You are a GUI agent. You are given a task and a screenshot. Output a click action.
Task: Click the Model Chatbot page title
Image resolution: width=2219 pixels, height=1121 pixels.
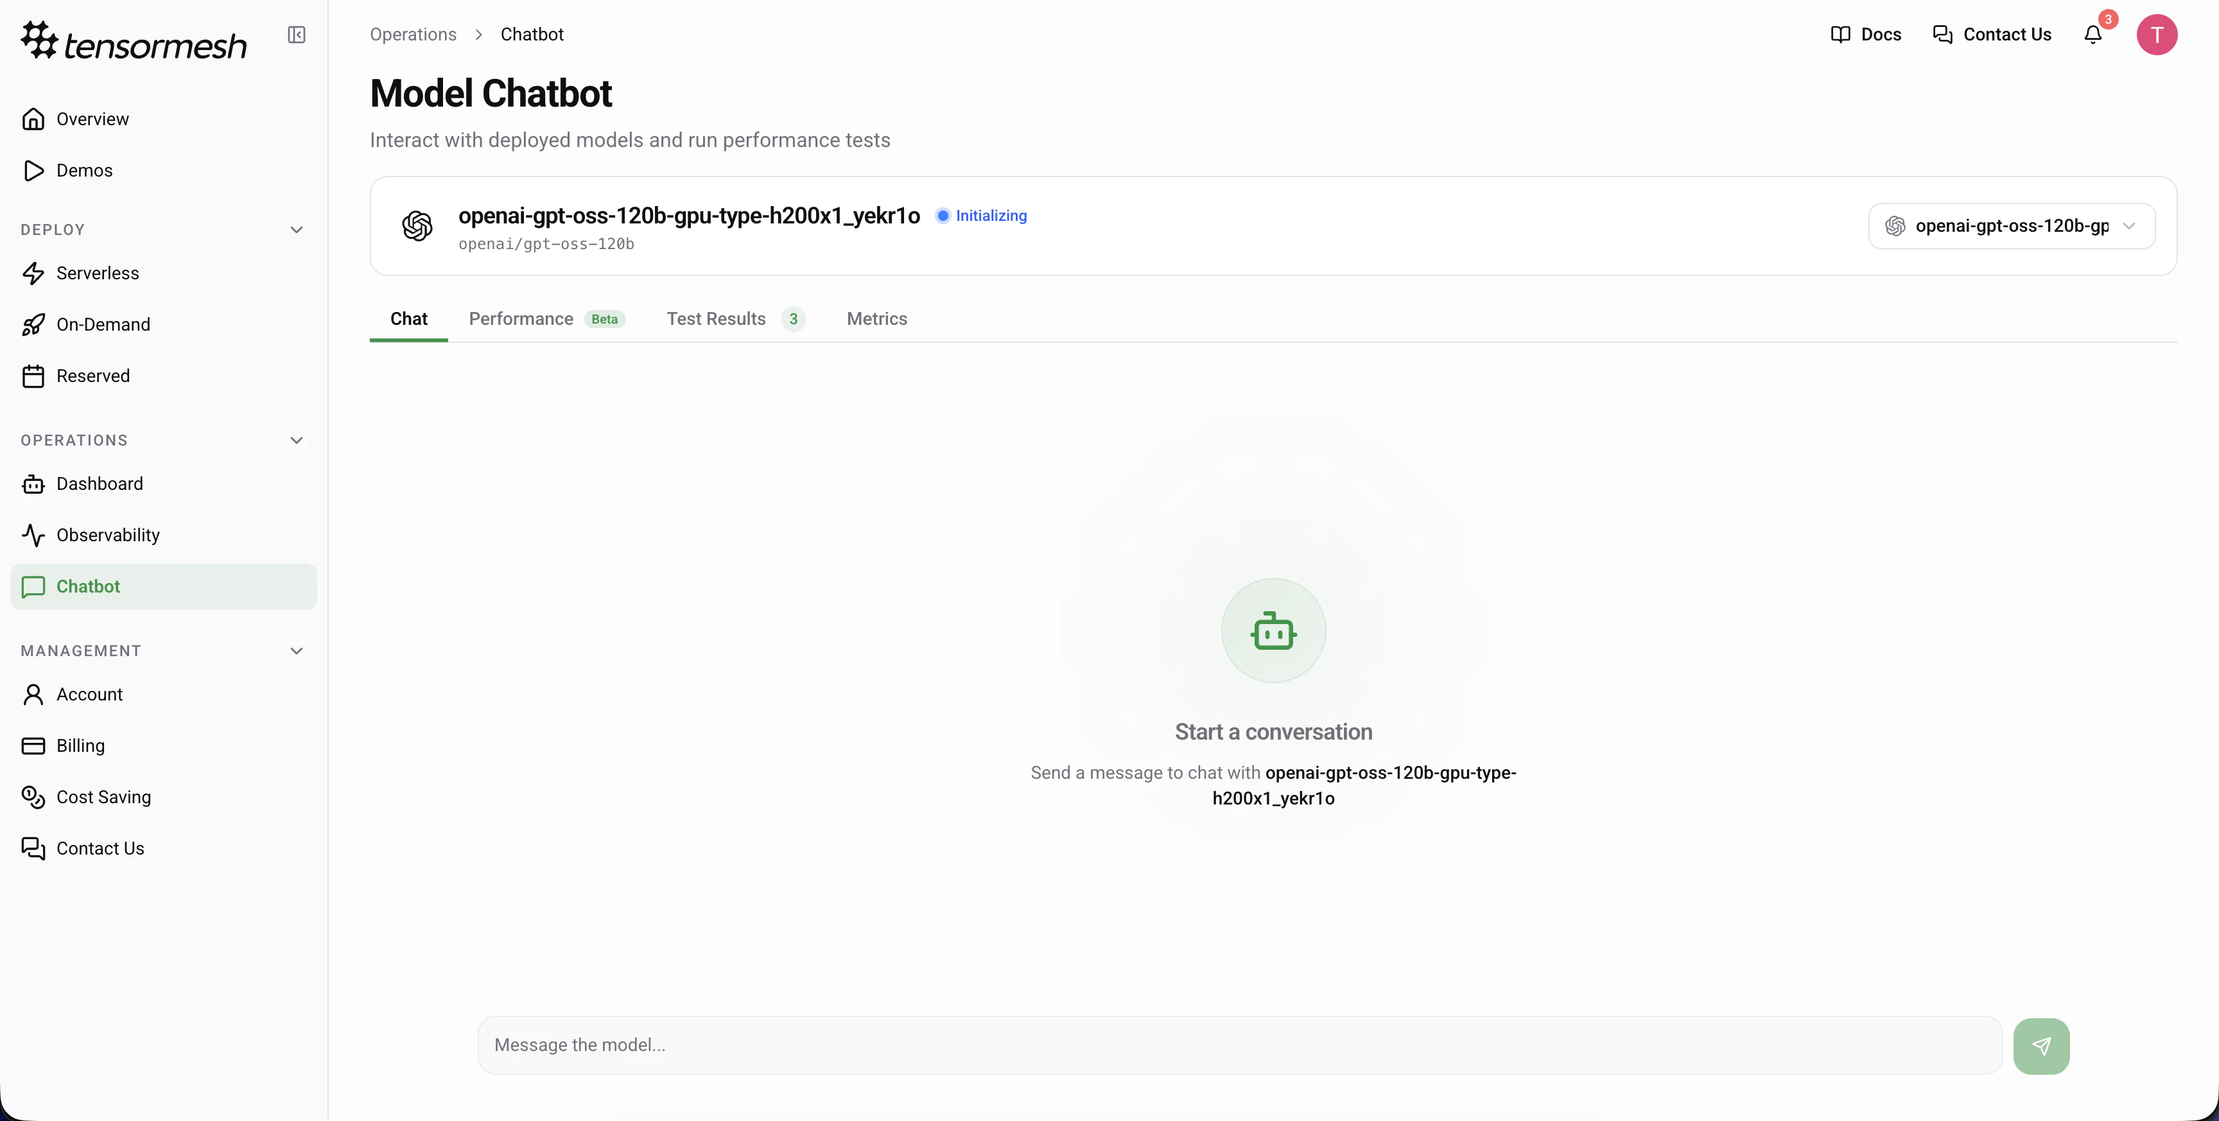tap(490, 93)
